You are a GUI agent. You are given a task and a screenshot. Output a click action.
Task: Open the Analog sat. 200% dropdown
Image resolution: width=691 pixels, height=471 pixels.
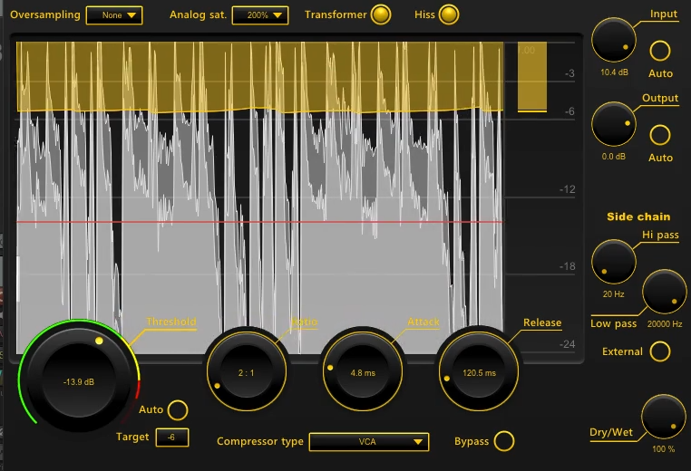pos(260,15)
